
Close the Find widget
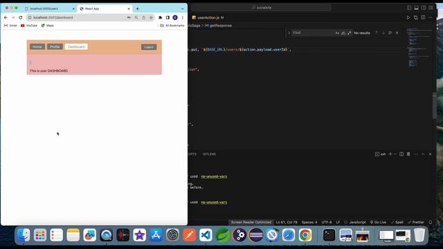click(x=397, y=33)
